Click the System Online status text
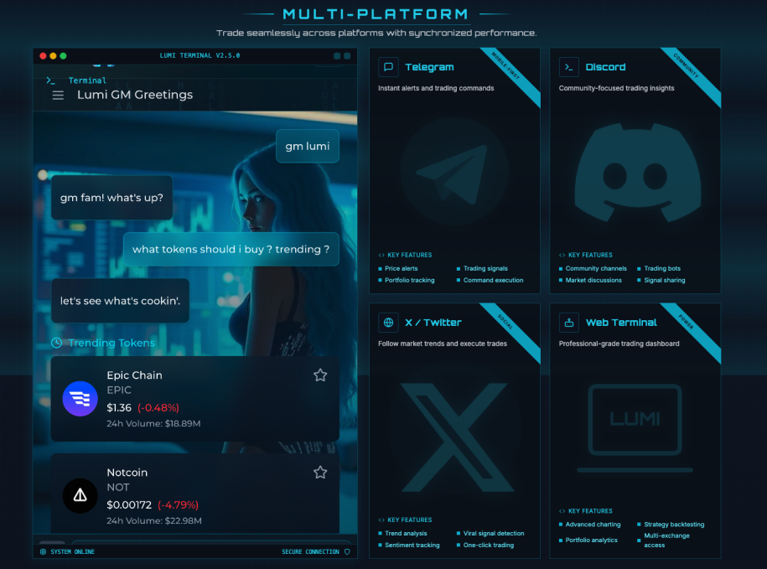 pyautogui.click(x=72, y=552)
